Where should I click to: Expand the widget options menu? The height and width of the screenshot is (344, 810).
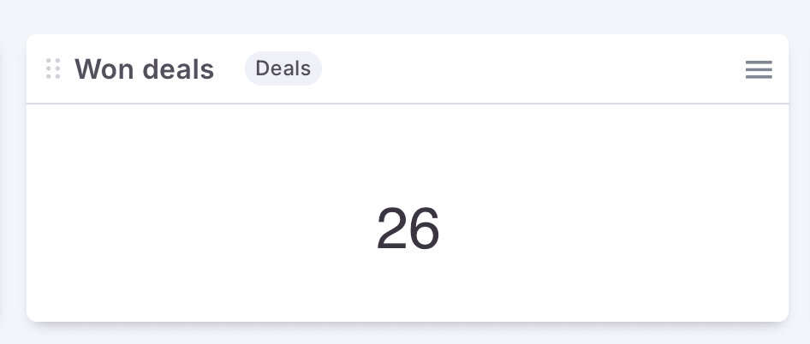point(759,69)
